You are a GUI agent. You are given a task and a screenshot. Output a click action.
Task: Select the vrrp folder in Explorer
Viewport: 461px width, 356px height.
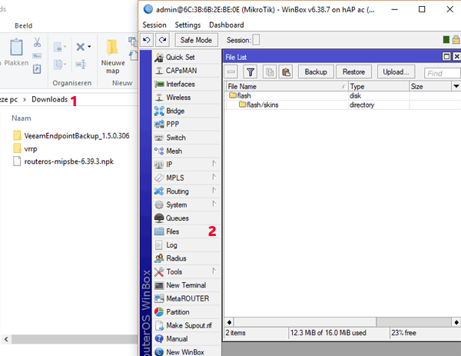click(x=25, y=149)
